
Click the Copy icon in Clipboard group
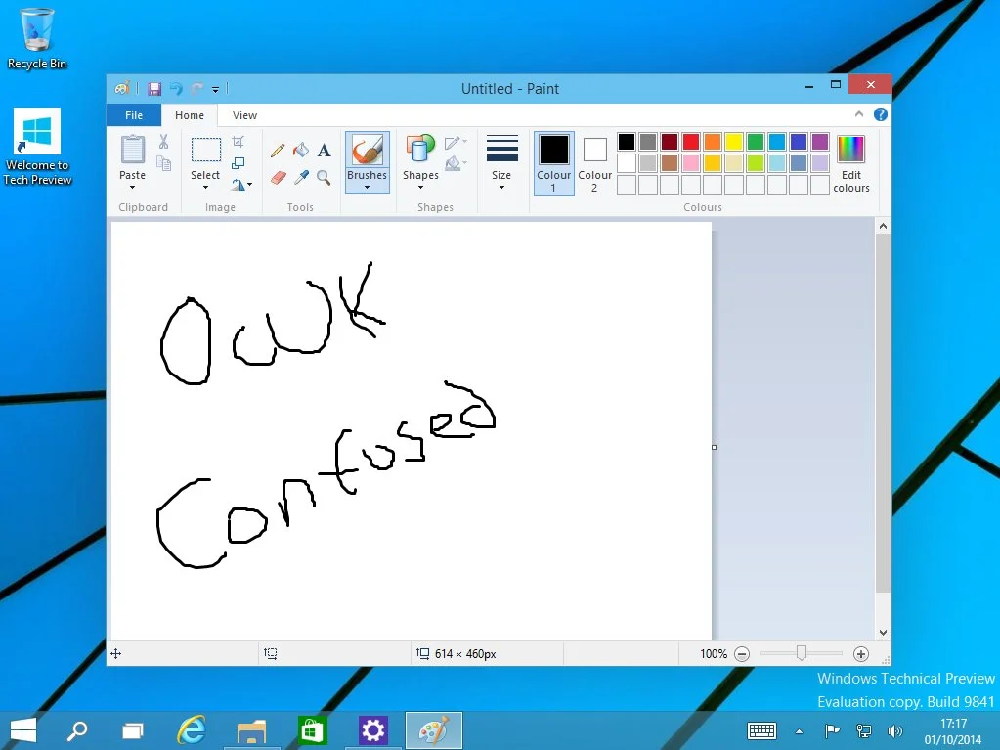pyautogui.click(x=164, y=163)
